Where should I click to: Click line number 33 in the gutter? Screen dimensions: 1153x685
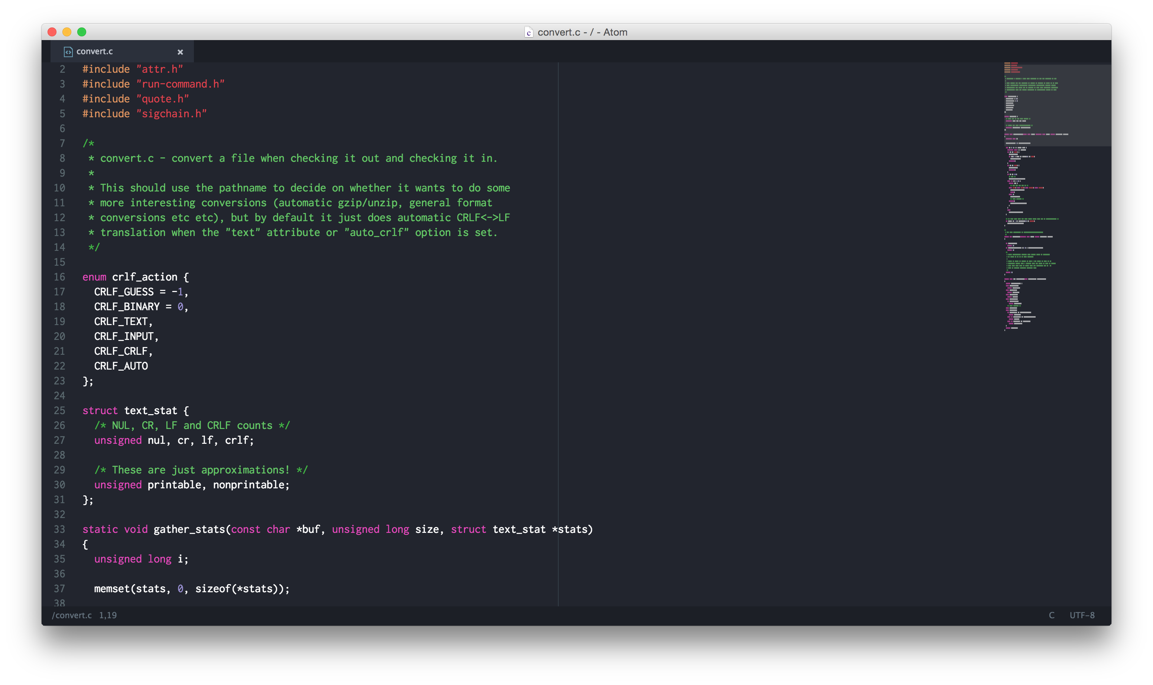click(x=59, y=529)
